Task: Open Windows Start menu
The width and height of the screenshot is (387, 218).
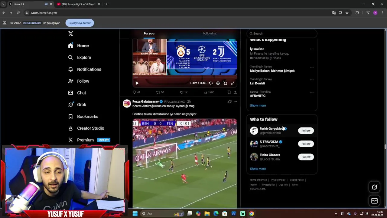Action: [135, 213]
